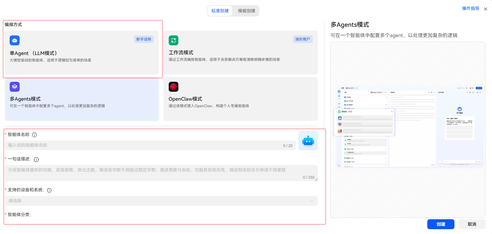Open the info tooltip beside 智能体名称

pyautogui.click(x=34, y=135)
